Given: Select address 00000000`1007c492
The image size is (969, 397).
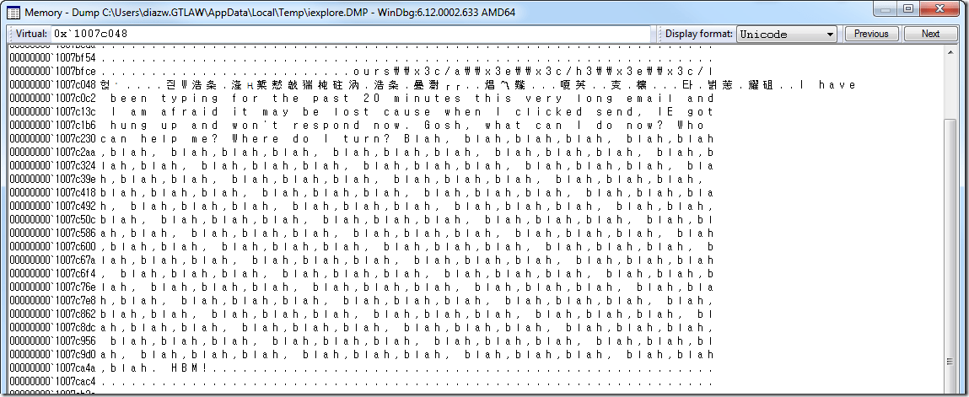Looking at the screenshot, I should [x=52, y=207].
